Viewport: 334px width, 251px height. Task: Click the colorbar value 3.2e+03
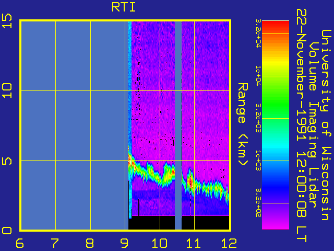click(x=258, y=118)
